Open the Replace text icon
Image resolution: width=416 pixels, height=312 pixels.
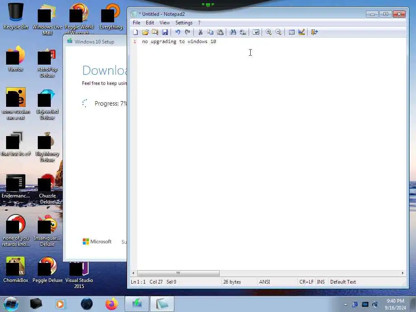tap(243, 32)
